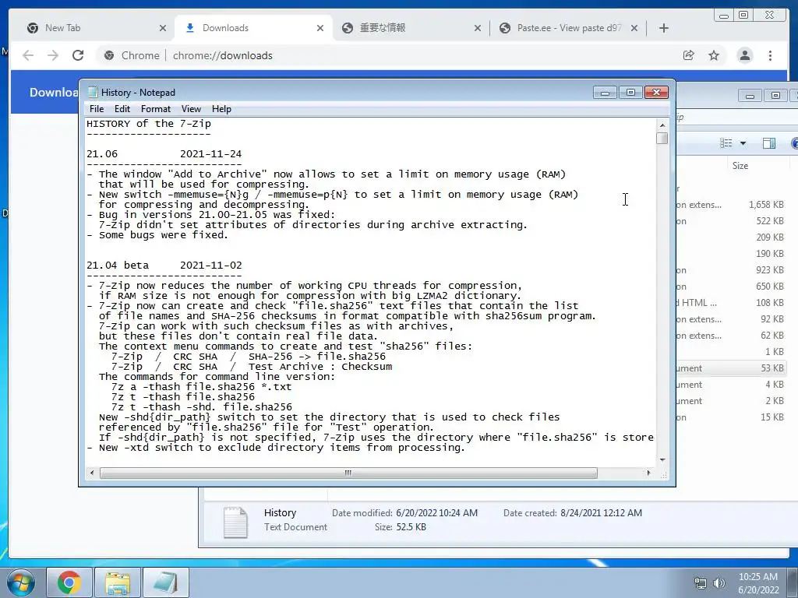This screenshot has height=598, width=798.
Task: Select the 15 KB file row in Explorer
Action: point(731,417)
